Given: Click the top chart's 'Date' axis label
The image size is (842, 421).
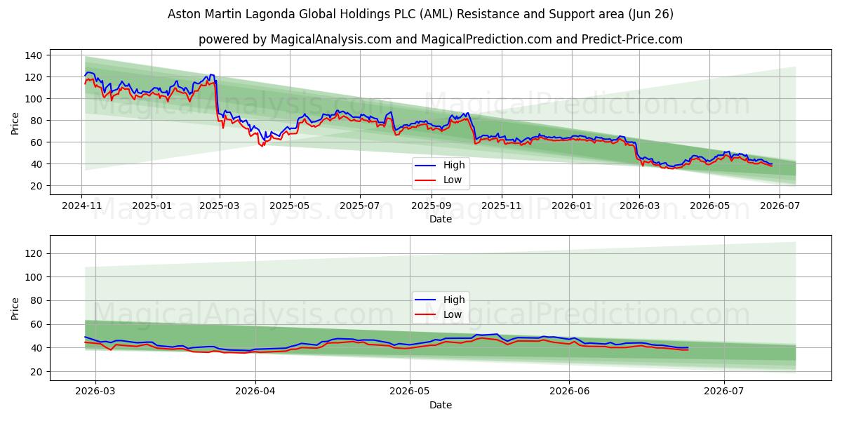Looking at the screenshot, I should click(440, 220).
